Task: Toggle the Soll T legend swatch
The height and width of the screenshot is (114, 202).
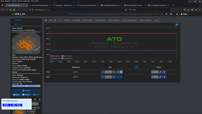Action: click(62, 56)
